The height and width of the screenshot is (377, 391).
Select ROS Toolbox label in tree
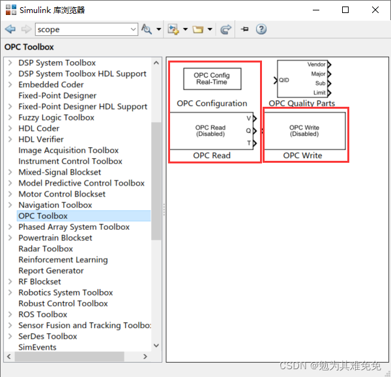point(42,314)
